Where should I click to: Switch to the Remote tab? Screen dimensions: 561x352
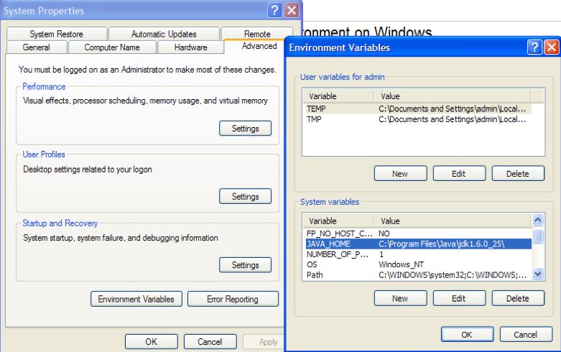pos(257,34)
